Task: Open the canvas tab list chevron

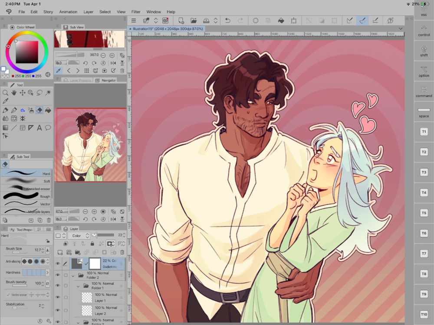Action: (401, 29)
